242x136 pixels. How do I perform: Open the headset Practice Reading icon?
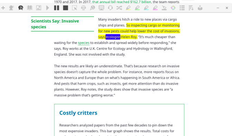110,8
